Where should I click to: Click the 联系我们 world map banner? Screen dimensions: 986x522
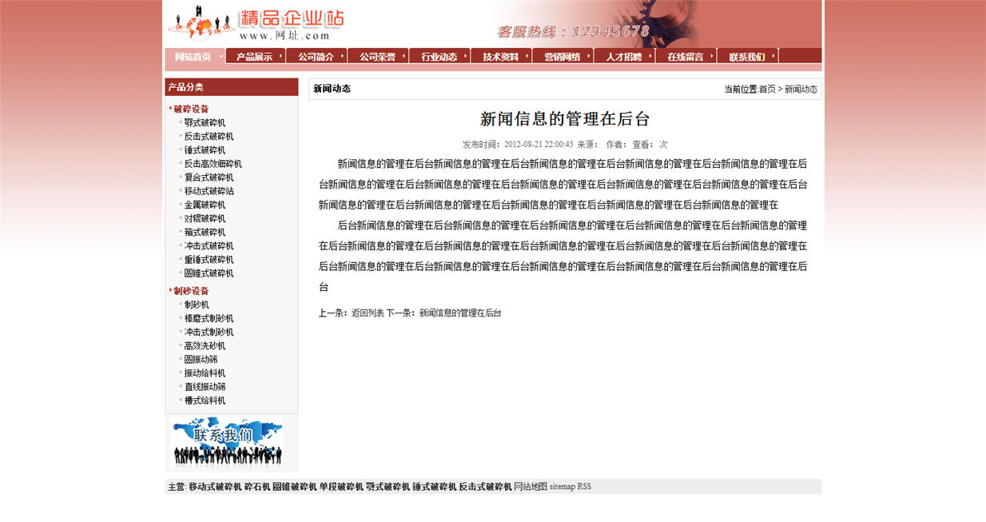click(226, 441)
